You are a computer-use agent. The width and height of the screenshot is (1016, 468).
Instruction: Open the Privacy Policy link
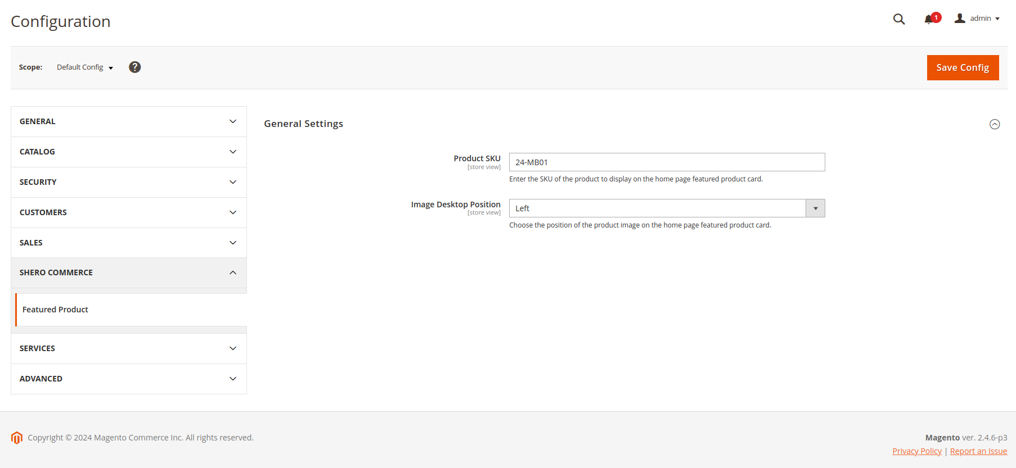coord(916,451)
